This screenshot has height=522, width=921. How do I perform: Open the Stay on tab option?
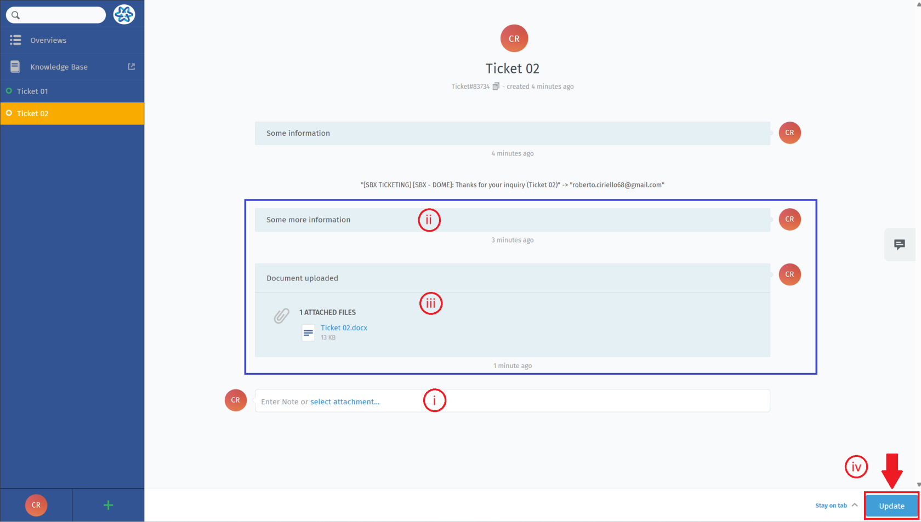tap(831, 506)
